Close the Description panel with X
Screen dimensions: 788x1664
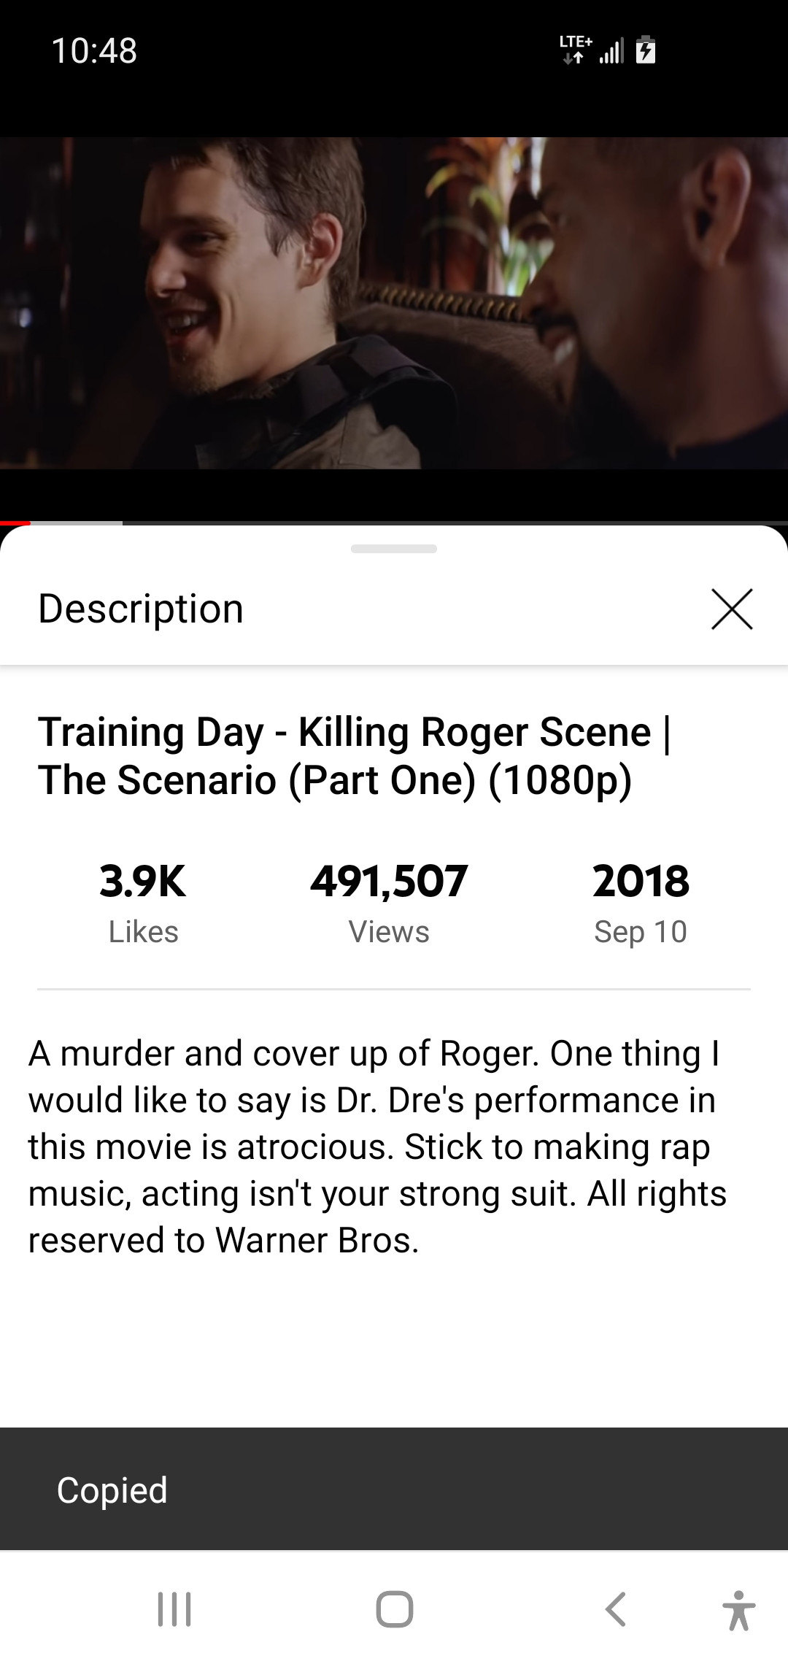click(731, 609)
